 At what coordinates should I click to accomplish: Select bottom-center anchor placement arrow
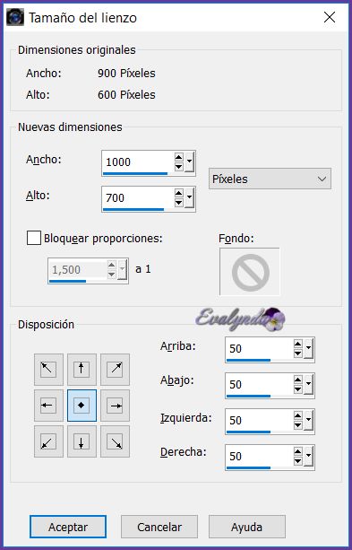point(82,441)
